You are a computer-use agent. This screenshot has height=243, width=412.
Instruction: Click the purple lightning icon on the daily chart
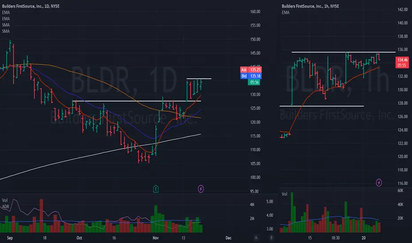tap(201, 189)
